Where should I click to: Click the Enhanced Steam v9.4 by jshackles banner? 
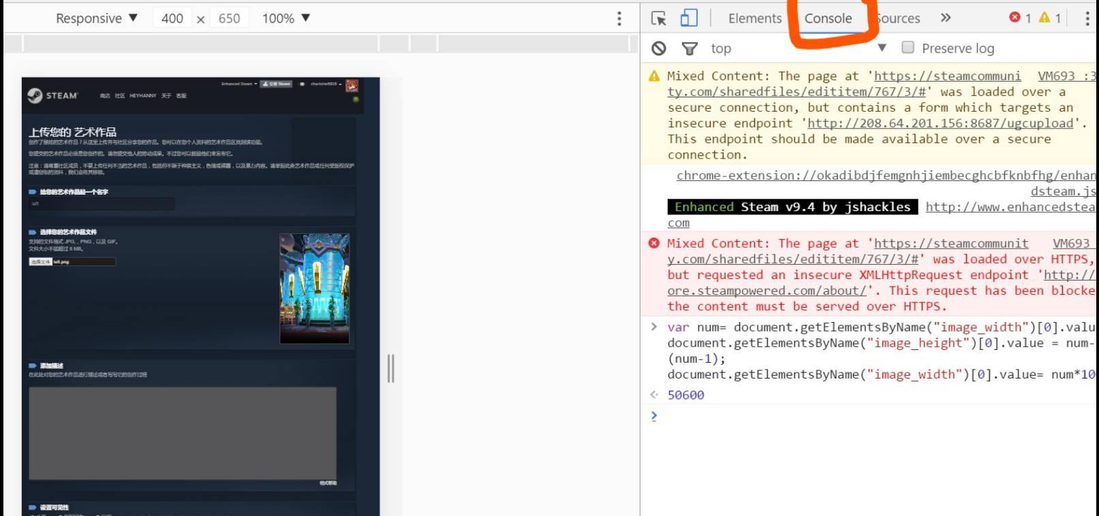pyautogui.click(x=792, y=207)
